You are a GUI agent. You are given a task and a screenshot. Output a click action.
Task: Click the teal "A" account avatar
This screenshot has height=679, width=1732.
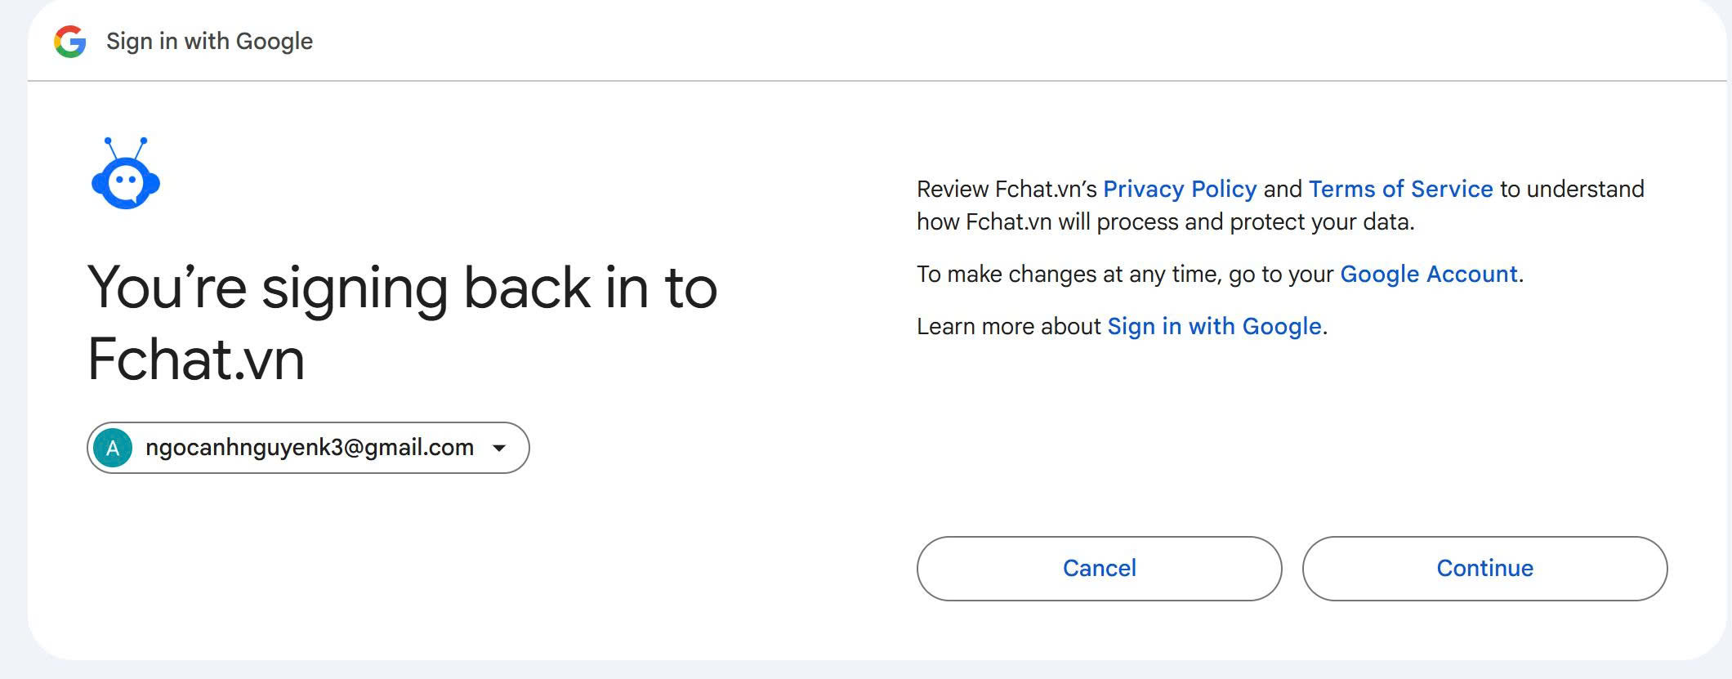click(113, 448)
